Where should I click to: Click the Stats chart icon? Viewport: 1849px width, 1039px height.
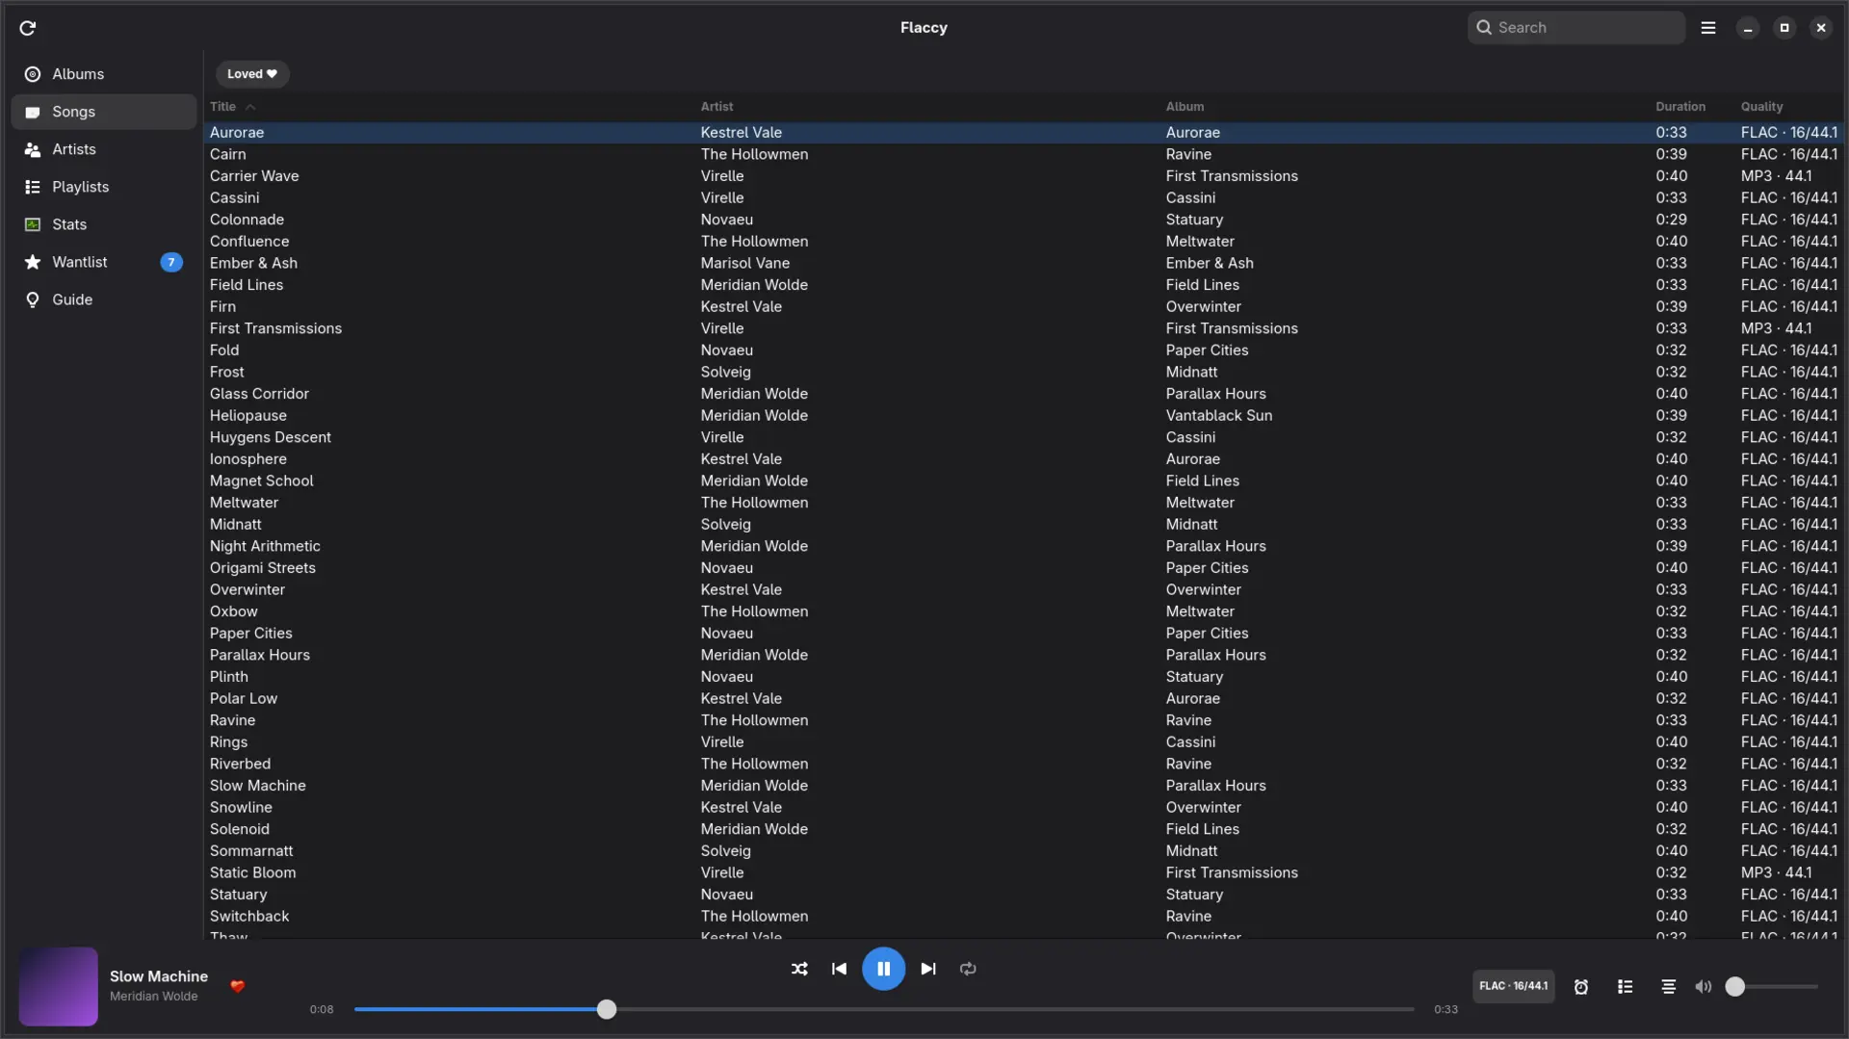pyautogui.click(x=33, y=224)
